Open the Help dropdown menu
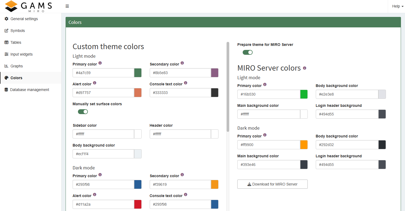Viewport: 405px width, 211px height. click(397, 6)
